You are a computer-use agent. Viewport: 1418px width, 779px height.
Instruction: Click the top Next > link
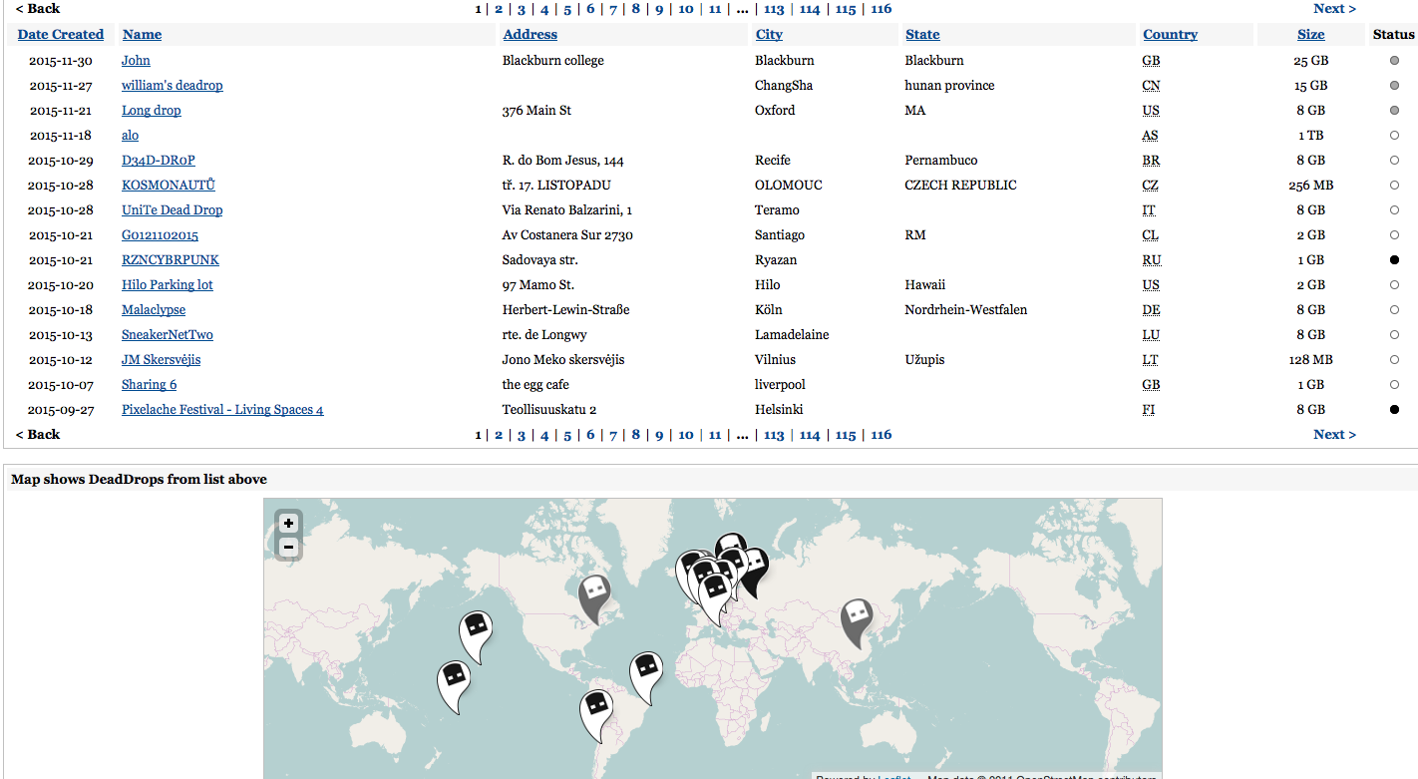1334,9
